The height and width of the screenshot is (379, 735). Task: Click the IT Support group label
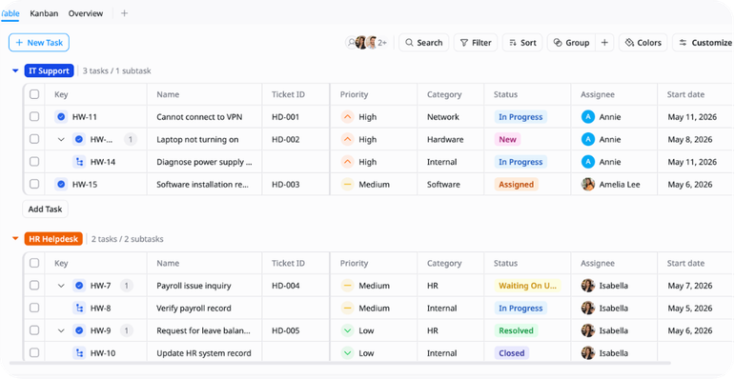point(50,71)
